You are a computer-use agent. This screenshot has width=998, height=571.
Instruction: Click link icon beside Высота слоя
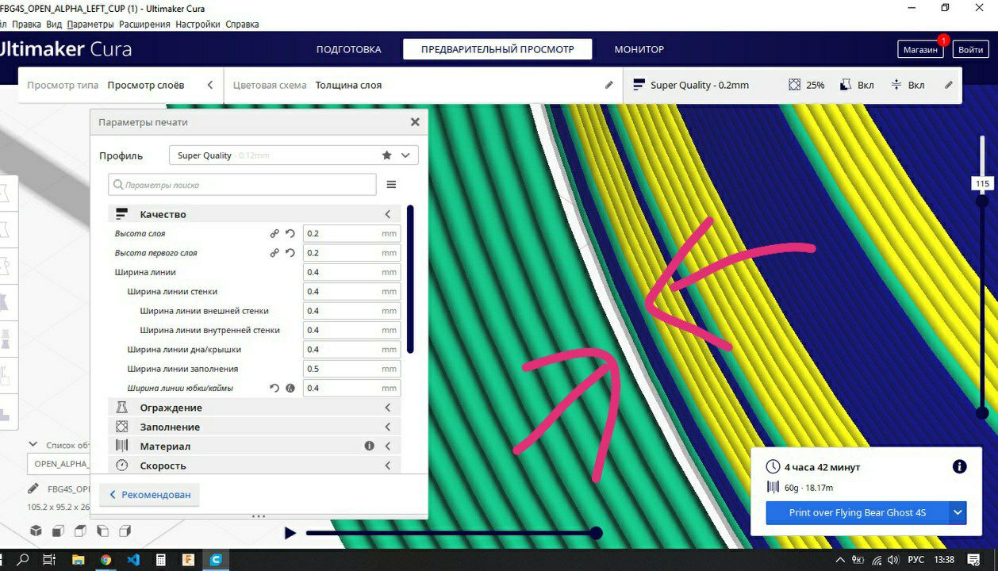click(x=274, y=234)
